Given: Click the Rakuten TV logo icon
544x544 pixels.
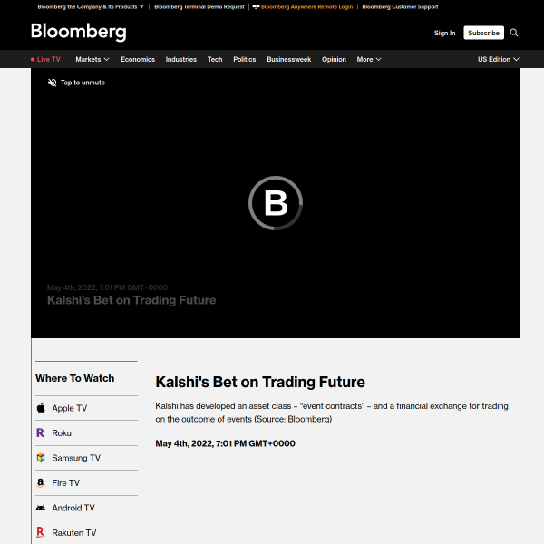Looking at the screenshot, I should 41,533.
